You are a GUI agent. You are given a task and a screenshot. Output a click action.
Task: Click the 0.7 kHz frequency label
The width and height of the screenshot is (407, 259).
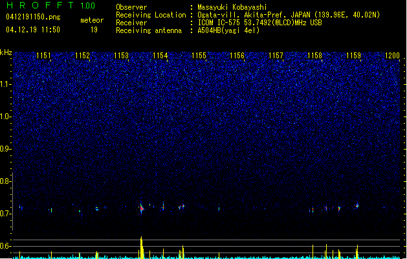coord(5,214)
